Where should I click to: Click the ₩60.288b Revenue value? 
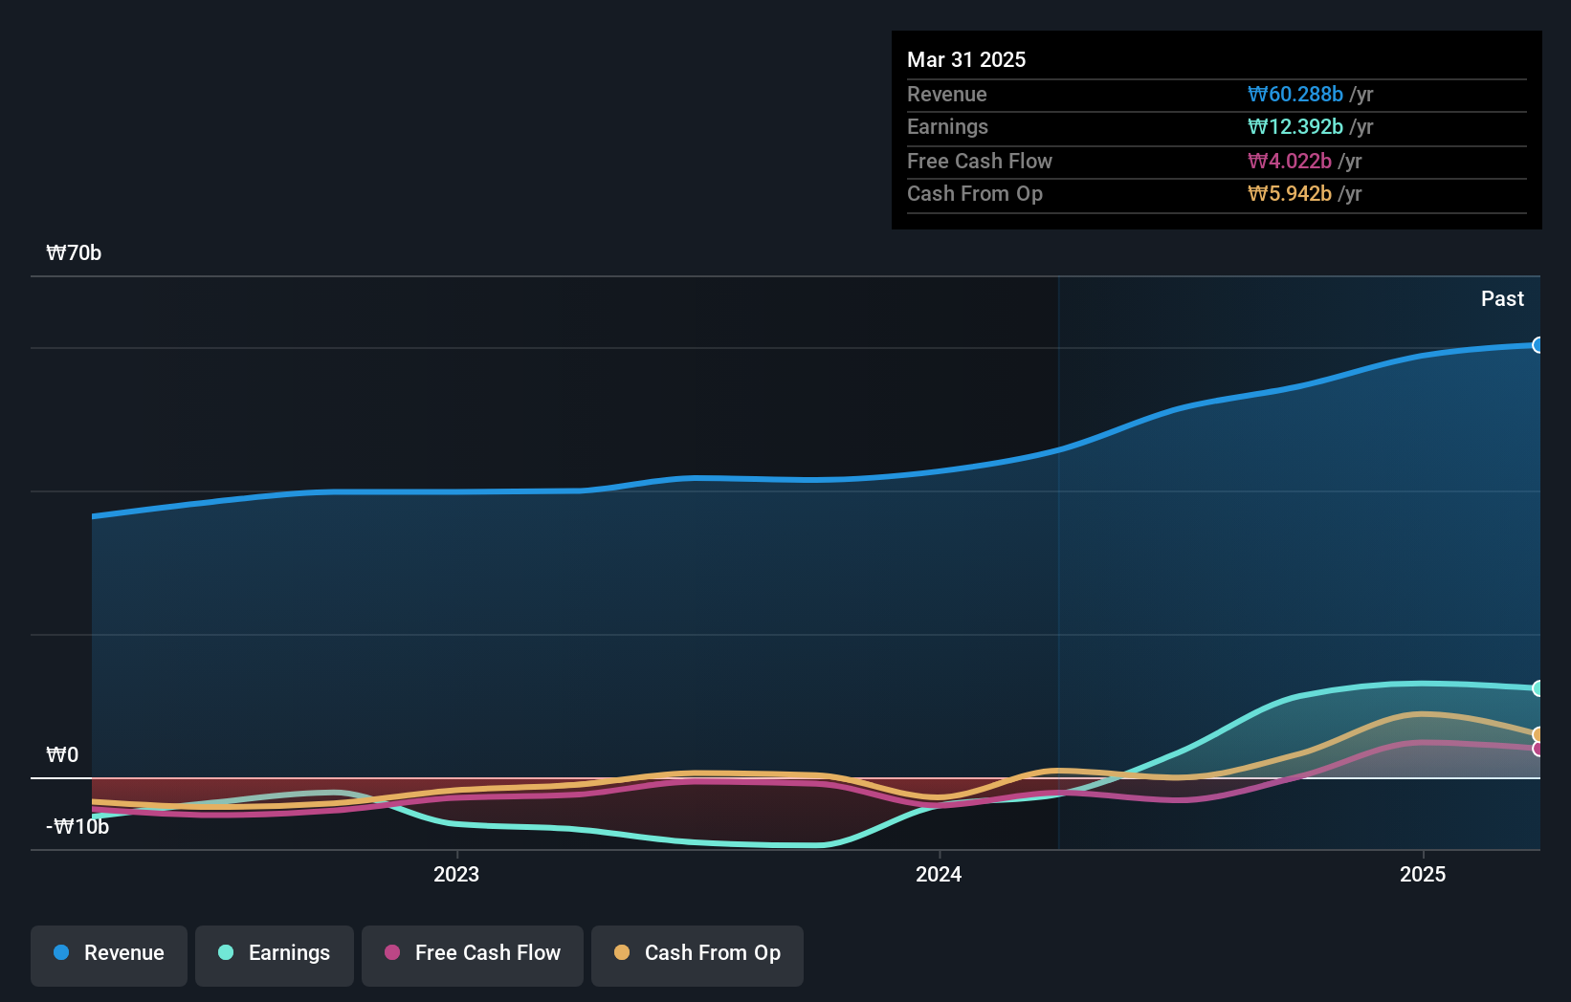pos(1294,94)
